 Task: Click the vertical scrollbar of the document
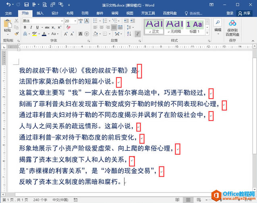tap(255, 106)
